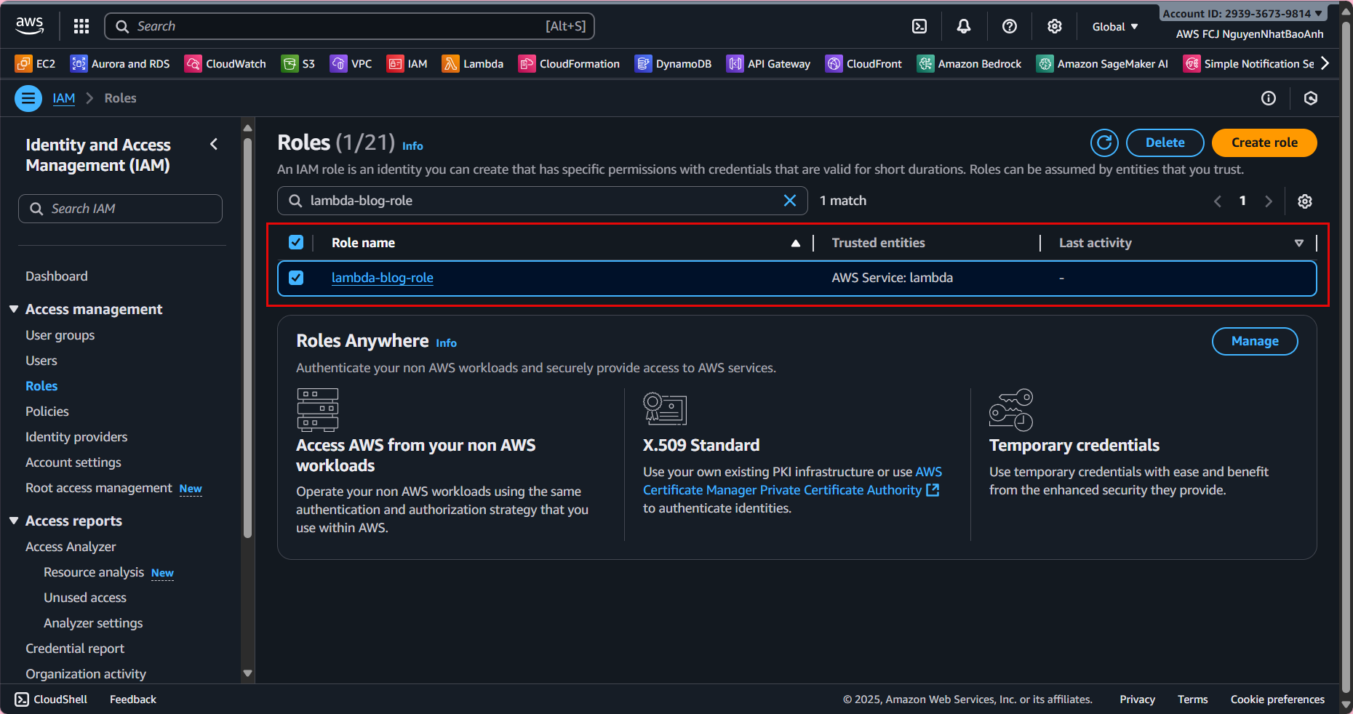Open CloudShell icon in top bar
The image size is (1353, 714).
919,26
